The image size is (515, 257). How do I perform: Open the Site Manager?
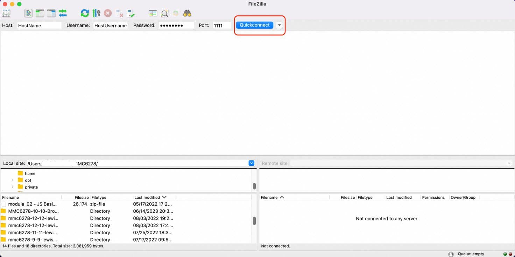[x=6, y=14]
